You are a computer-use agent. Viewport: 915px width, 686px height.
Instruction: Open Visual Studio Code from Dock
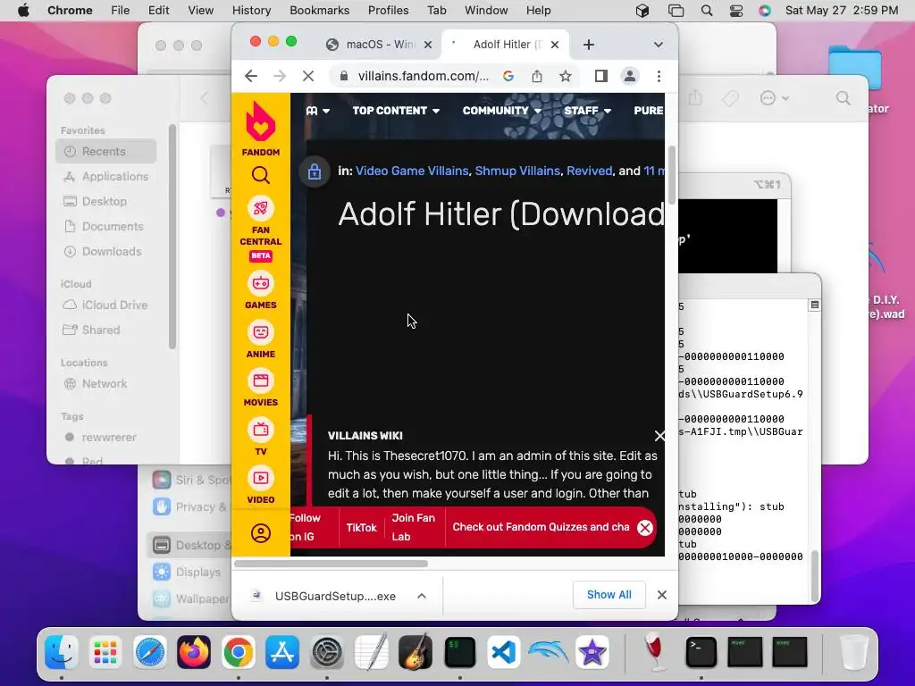coord(504,651)
